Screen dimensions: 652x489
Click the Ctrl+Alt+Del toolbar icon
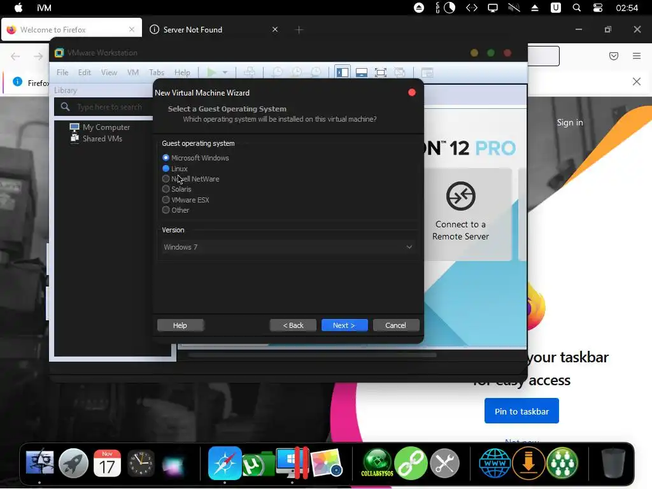pyautogui.click(x=250, y=73)
